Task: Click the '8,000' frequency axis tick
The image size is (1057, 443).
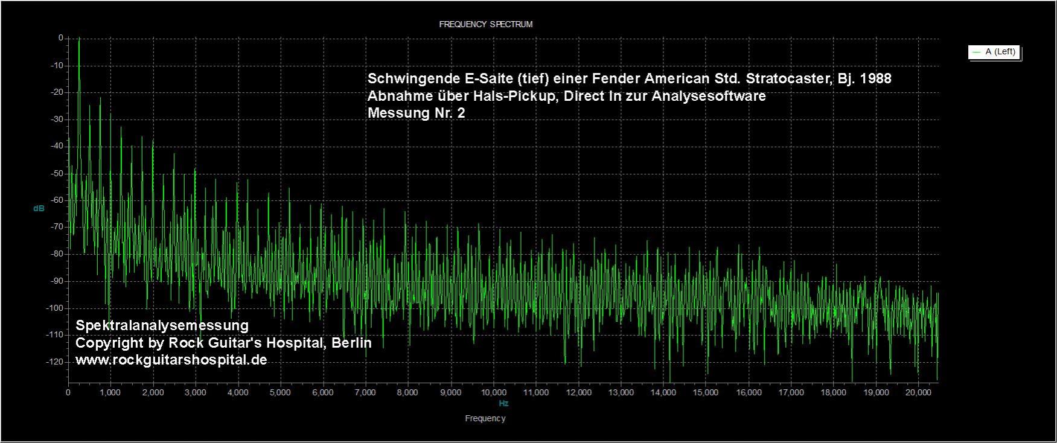Action: (x=407, y=392)
